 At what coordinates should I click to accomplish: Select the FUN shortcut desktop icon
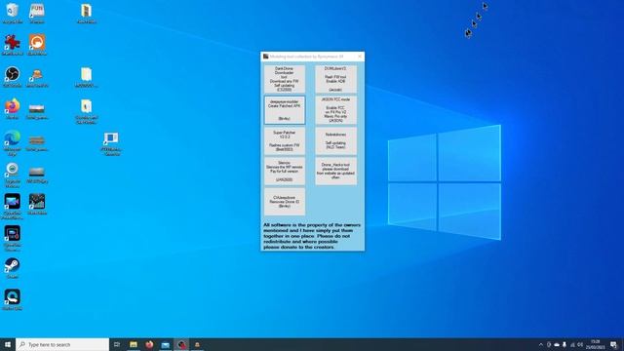(37, 13)
